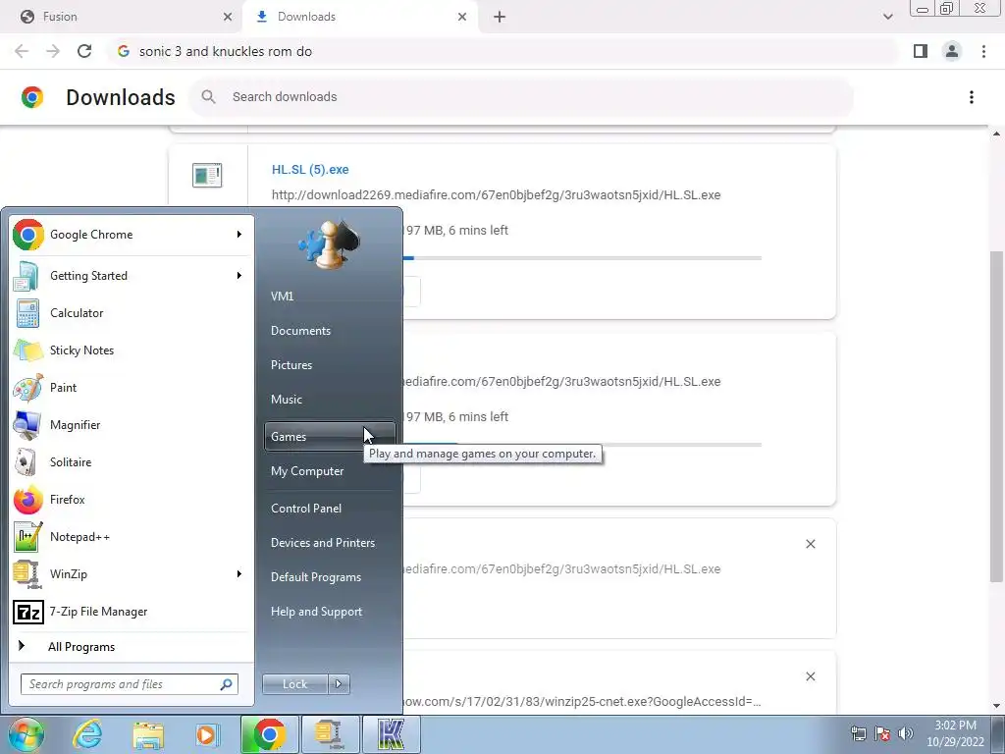
Task: Open Chrome tab search chevron
Action: point(887,17)
